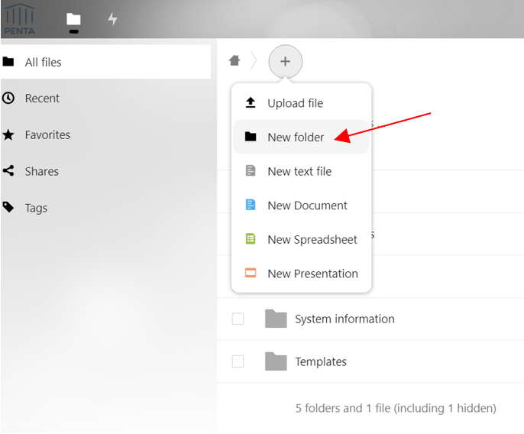
Task: Click the breadcrumb chevron separator
Action: click(254, 61)
